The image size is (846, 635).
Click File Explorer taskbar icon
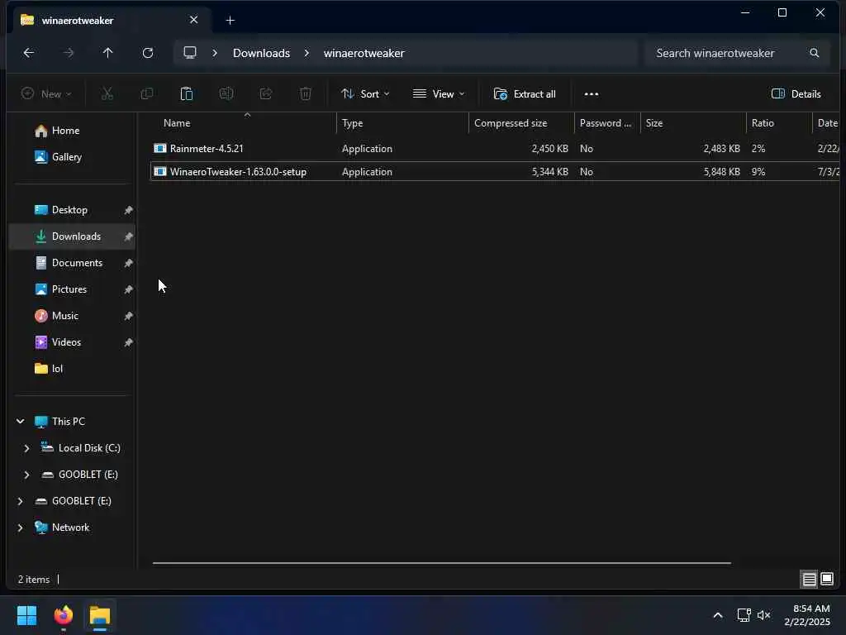[x=100, y=615]
